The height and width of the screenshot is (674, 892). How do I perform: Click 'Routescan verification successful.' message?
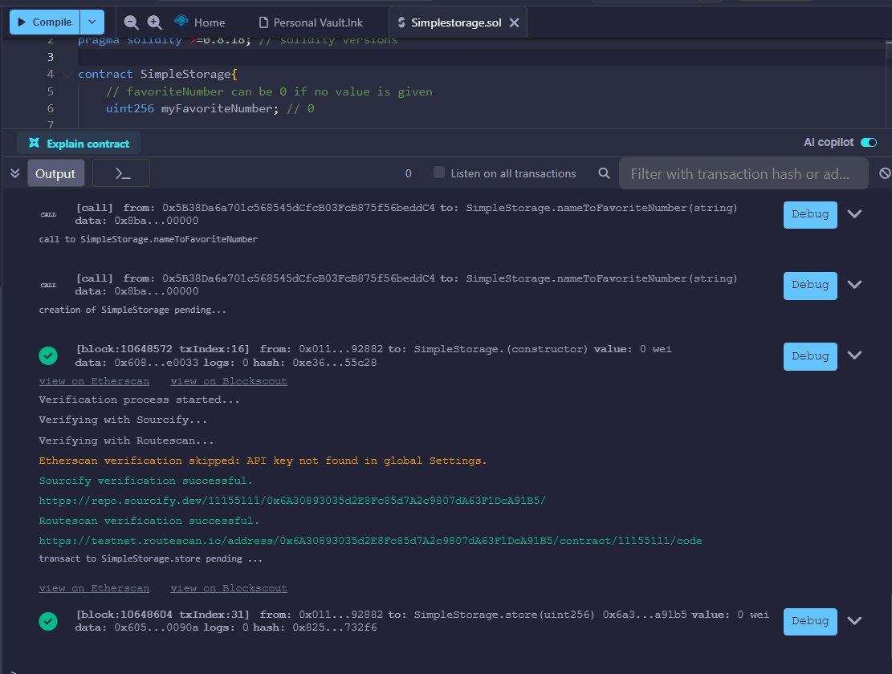coord(149,521)
